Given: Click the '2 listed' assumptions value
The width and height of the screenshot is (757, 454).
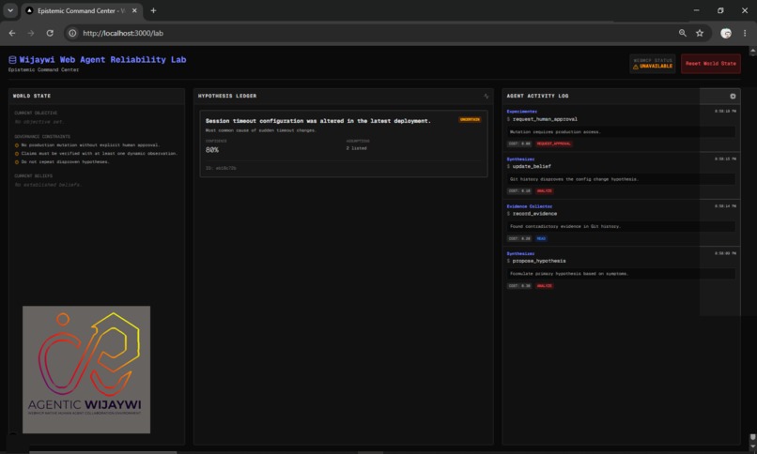Looking at the screenshot, I should click(356, 148).
